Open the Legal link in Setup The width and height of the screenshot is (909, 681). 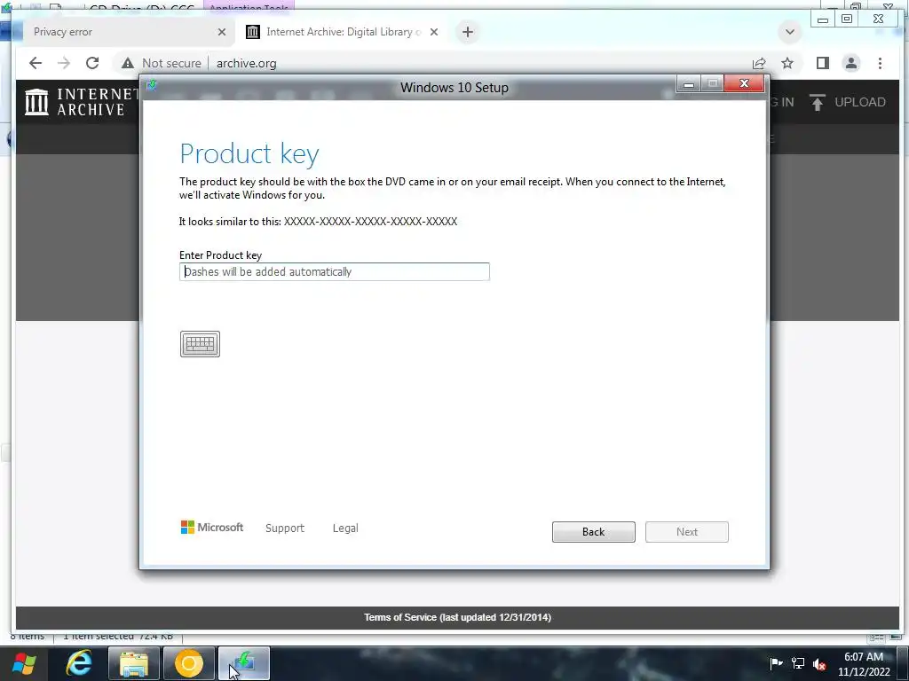click(345, 528)
